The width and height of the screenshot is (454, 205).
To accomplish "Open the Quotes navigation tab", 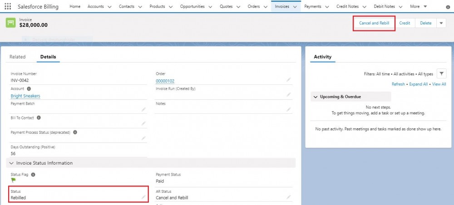I will pos(226,6).
